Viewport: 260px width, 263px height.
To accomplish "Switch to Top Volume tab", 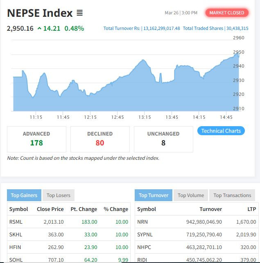I will 191,195.
